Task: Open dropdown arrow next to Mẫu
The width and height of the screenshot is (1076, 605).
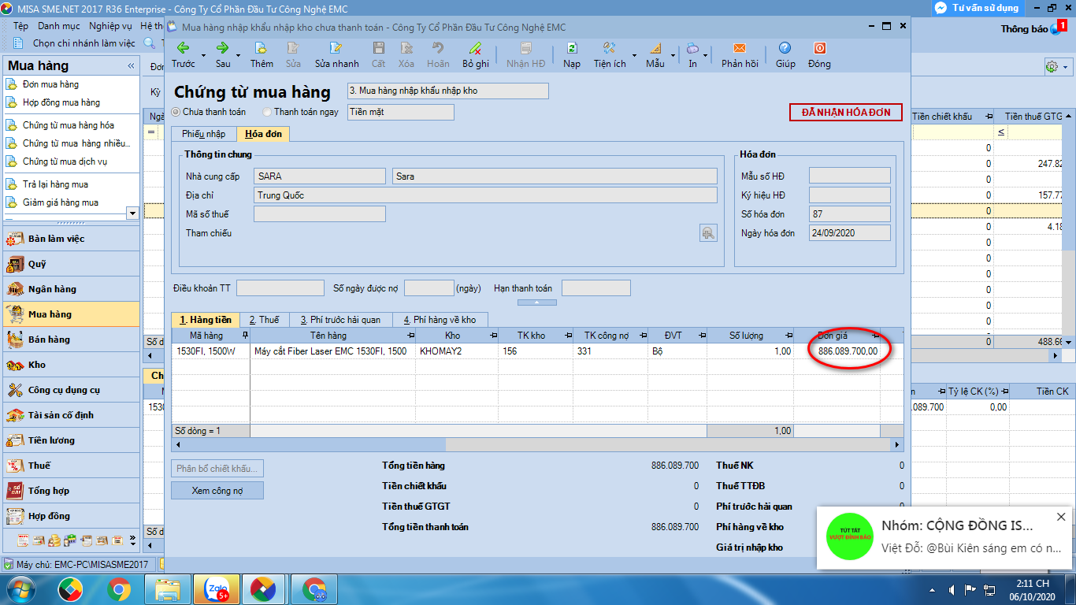Action: coord(673,55)
